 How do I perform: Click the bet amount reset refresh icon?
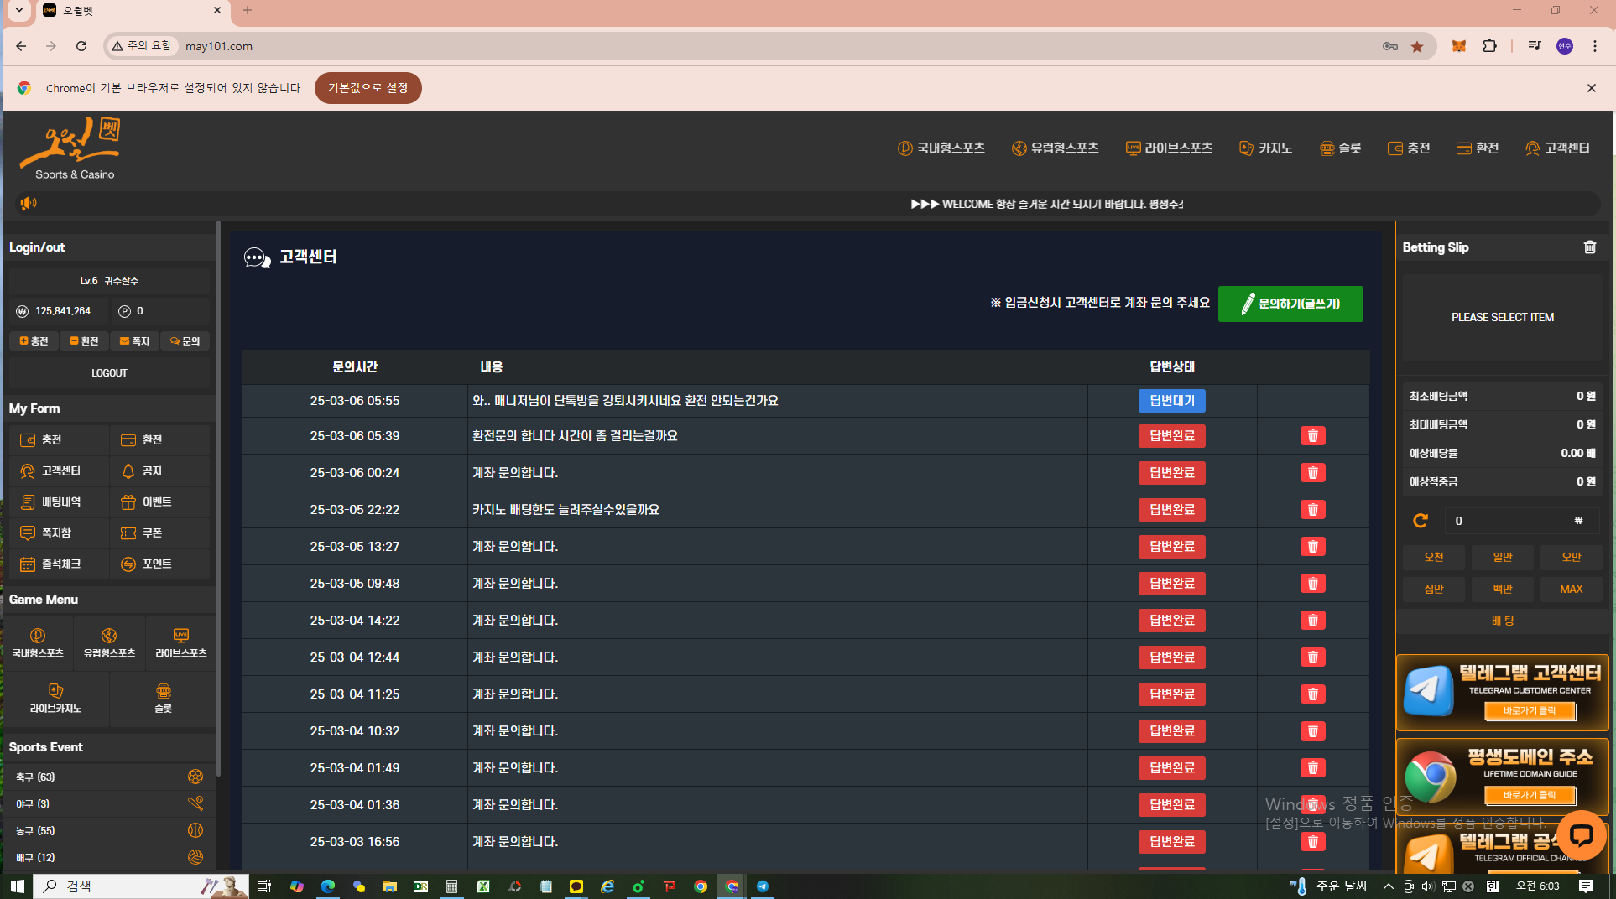pyautogui.click(x=1420, y=521)
